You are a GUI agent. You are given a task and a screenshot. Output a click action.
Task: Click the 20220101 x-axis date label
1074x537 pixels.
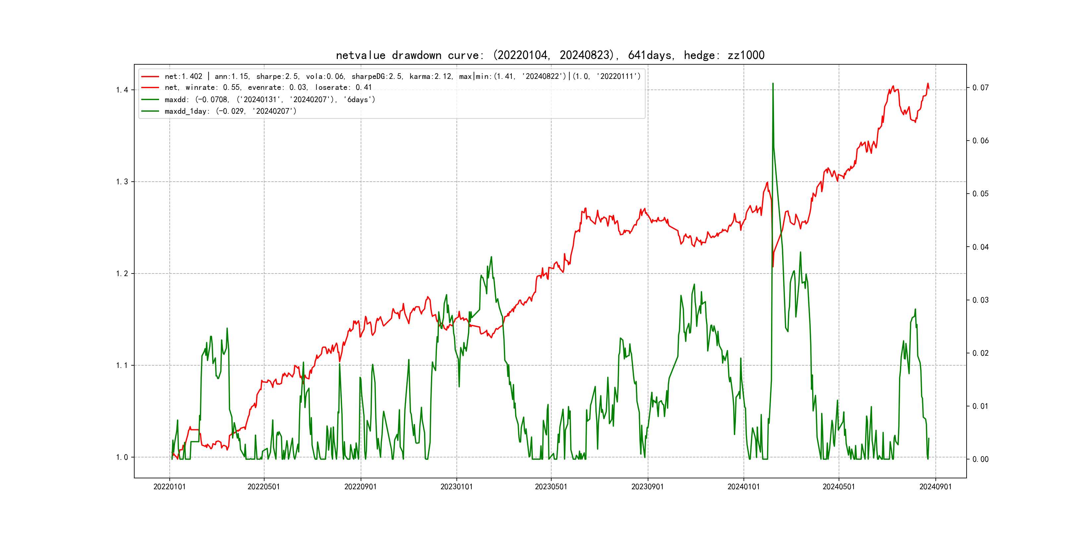coord(169,487)
